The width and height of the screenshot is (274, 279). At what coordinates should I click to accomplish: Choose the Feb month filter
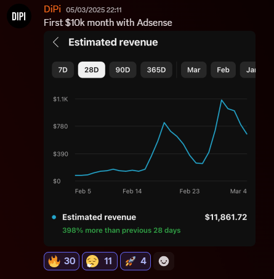click(x=223, y=70)
